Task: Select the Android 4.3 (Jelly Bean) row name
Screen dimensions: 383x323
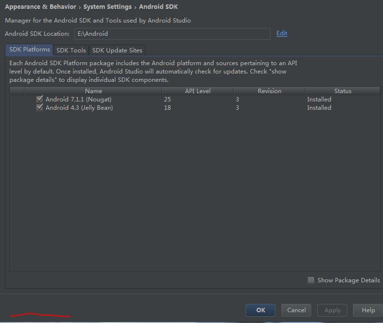Action: (x=79, y=108)
